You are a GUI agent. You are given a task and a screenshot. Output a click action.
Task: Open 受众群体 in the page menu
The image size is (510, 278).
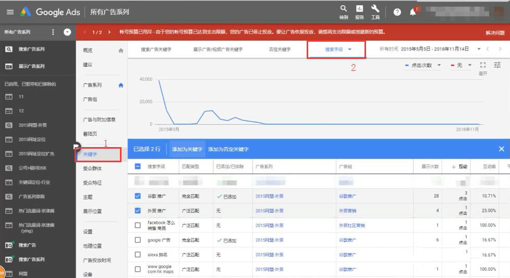click(x=92, y=168)
